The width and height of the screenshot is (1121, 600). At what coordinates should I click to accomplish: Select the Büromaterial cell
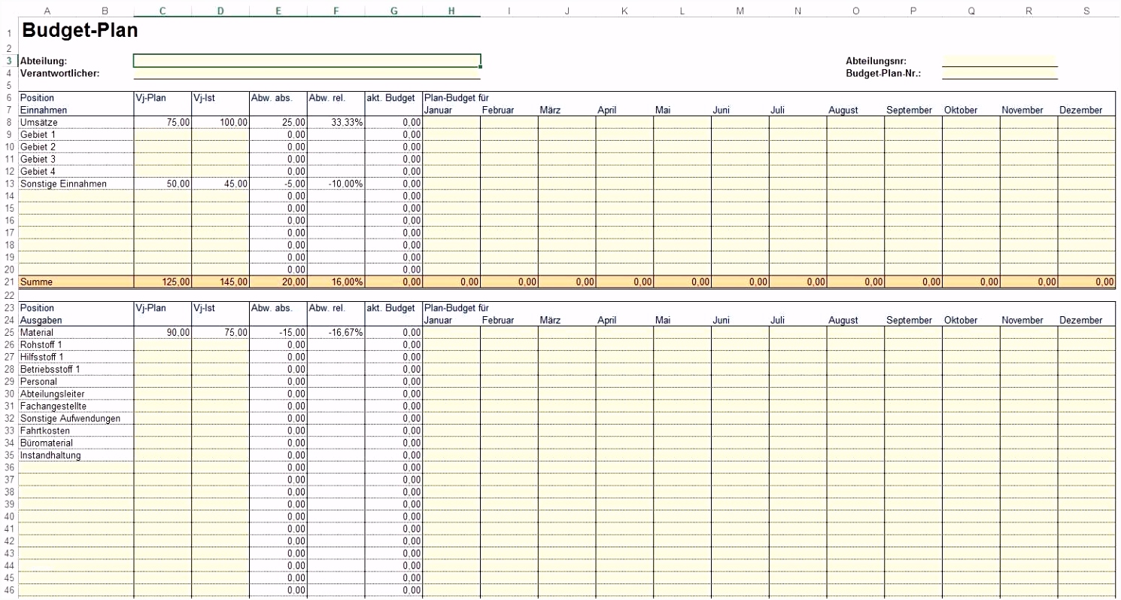pyautogui.click(x=75, y=443)
